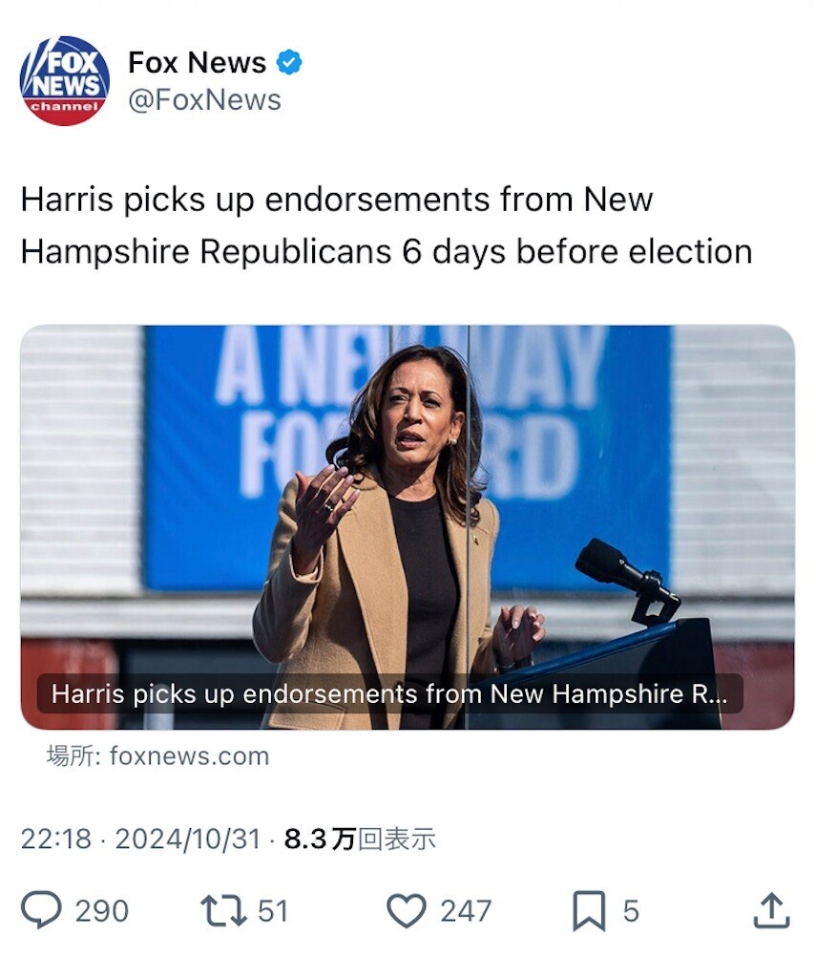Repost using the retweet arrows icon
The width and height of the screenshot is (816, 978).
click(x=222, y=910)
